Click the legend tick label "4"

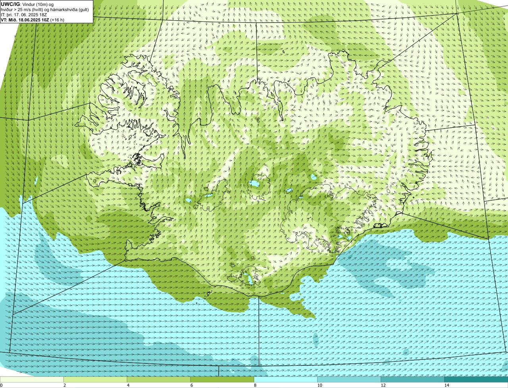pyautogui.click(x=128, y=385)
